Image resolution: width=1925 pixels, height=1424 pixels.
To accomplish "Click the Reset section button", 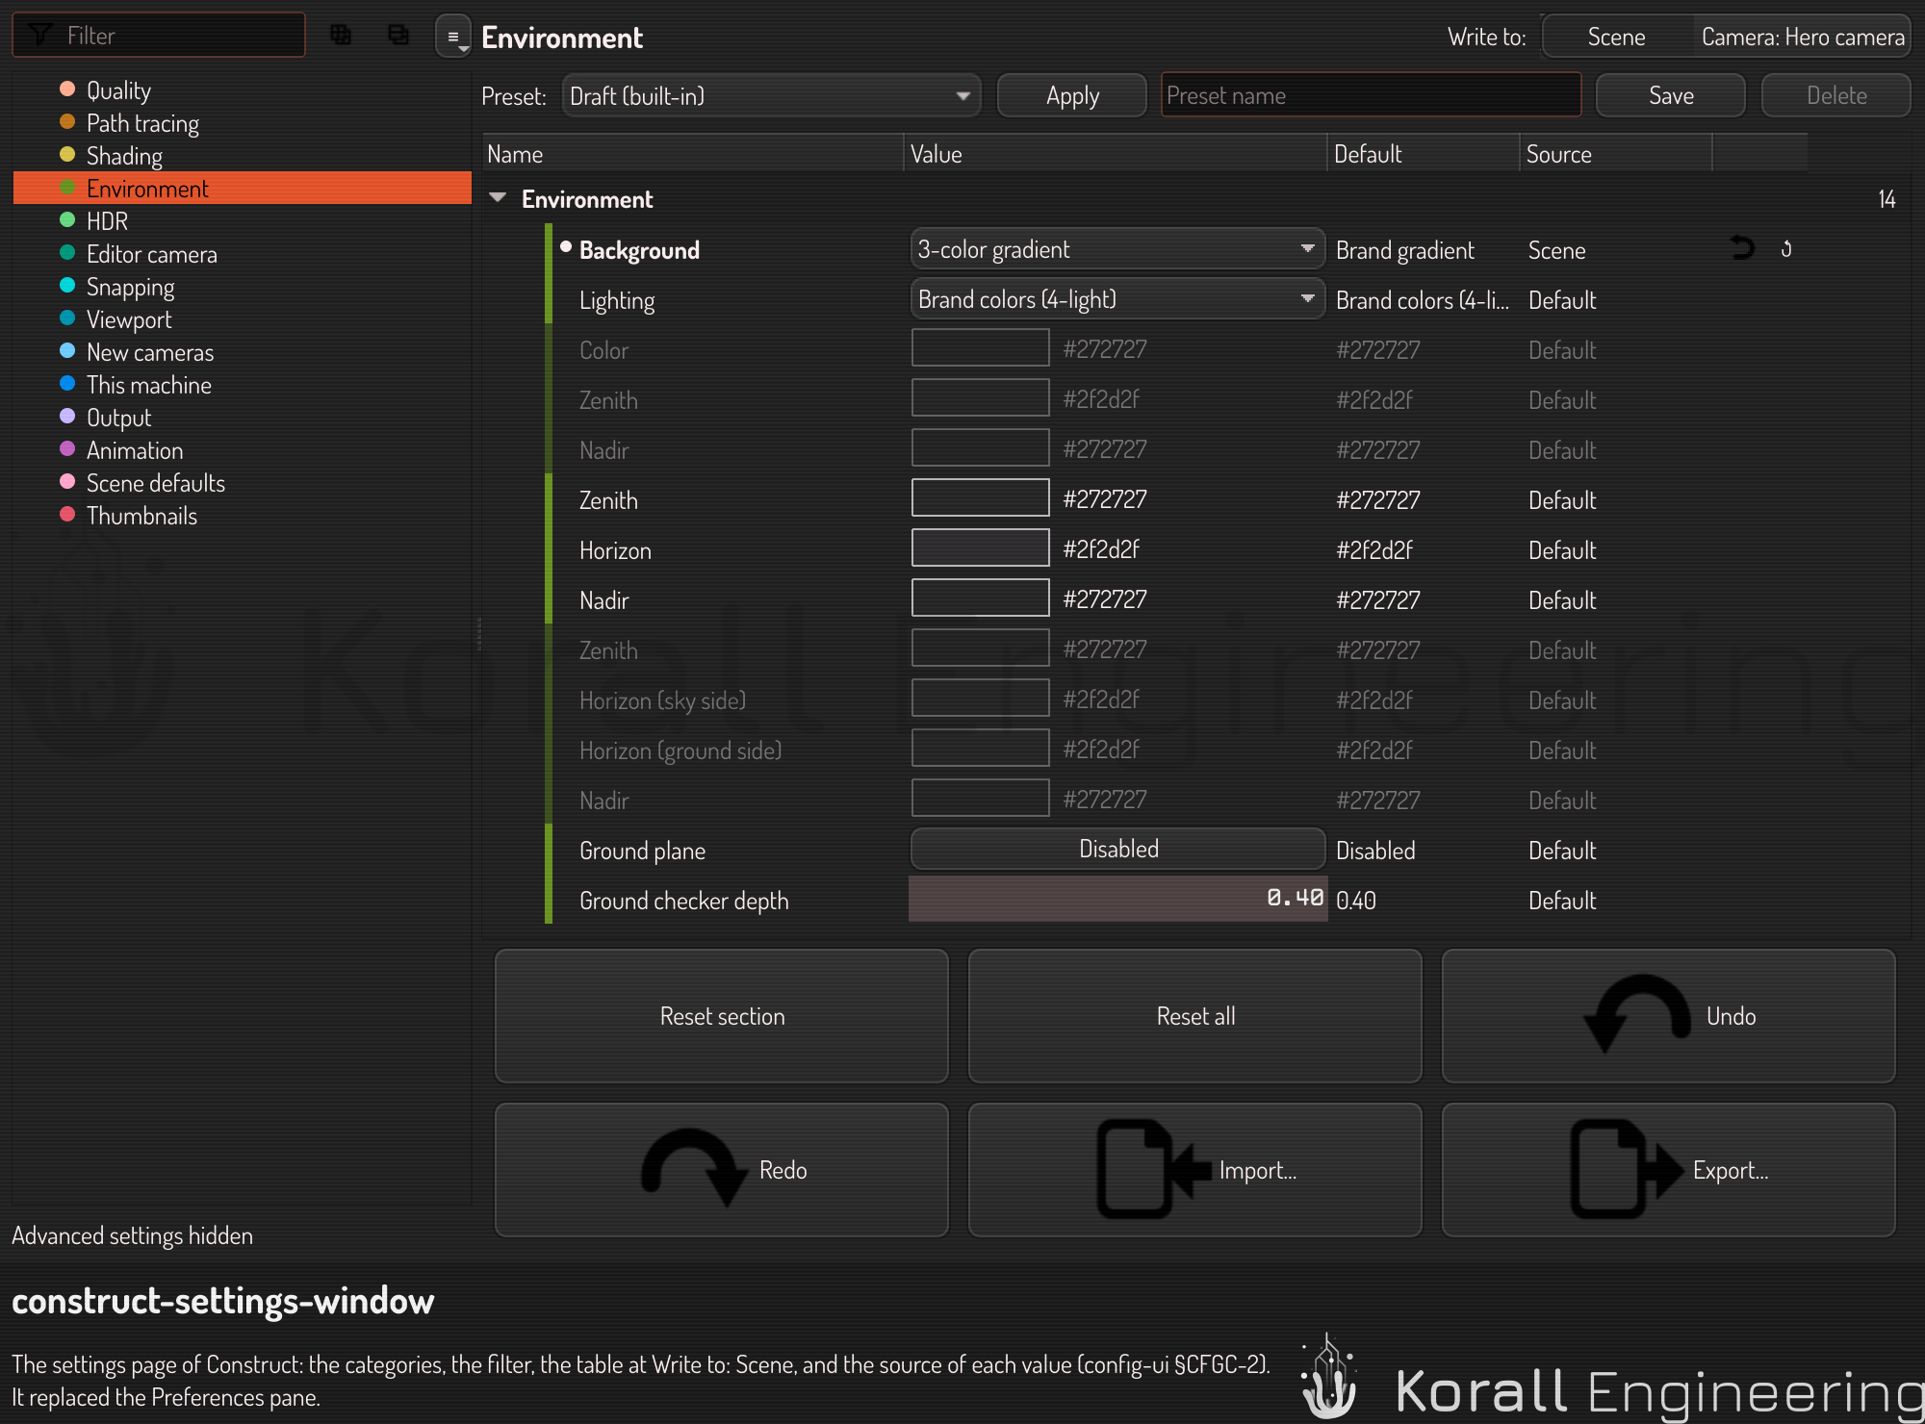I will click(721, 1016).
